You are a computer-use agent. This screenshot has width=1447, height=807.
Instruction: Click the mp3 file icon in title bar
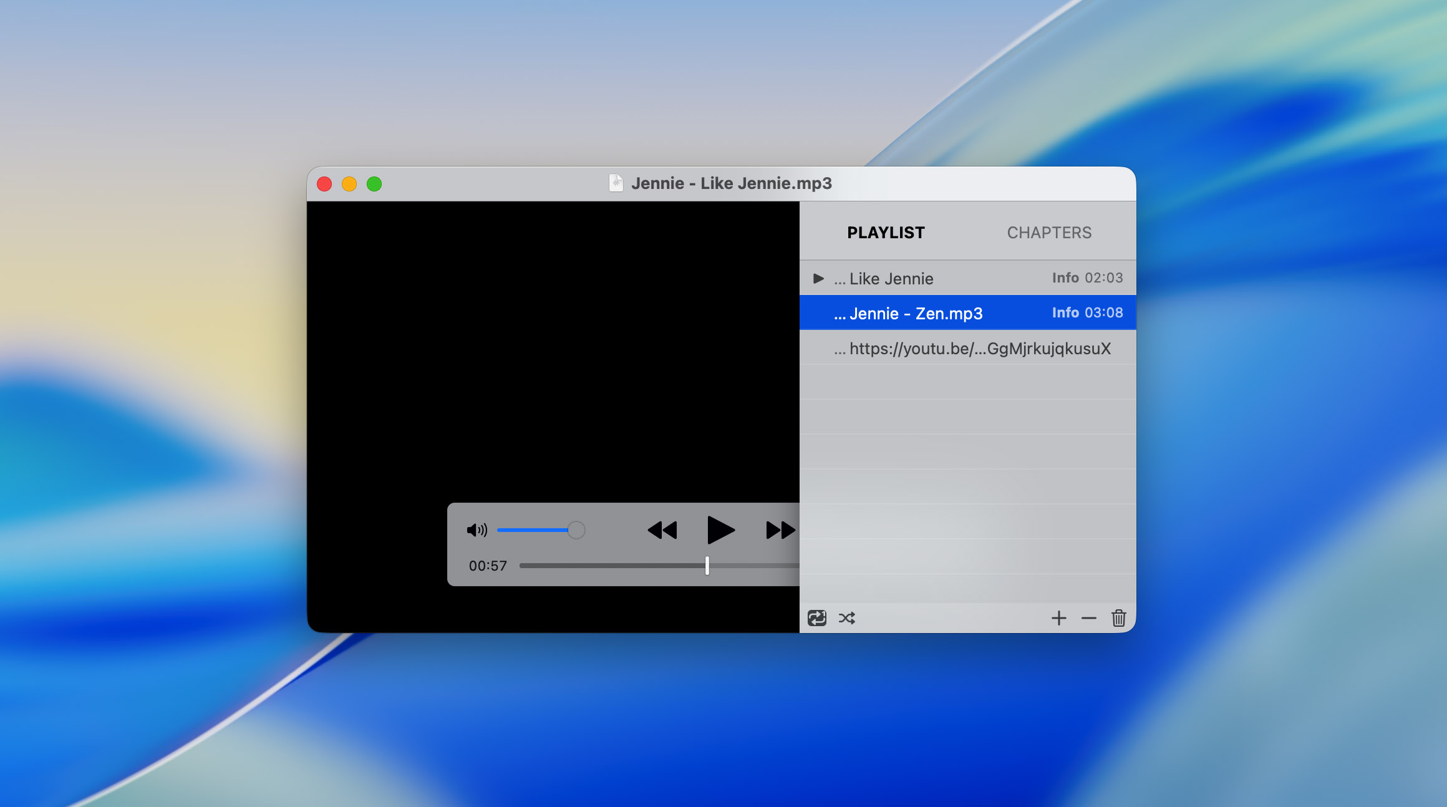pos(616,183)
